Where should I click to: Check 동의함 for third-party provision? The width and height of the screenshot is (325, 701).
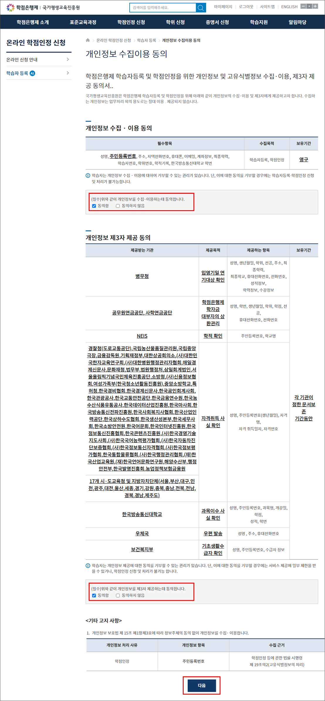(94, 595)
